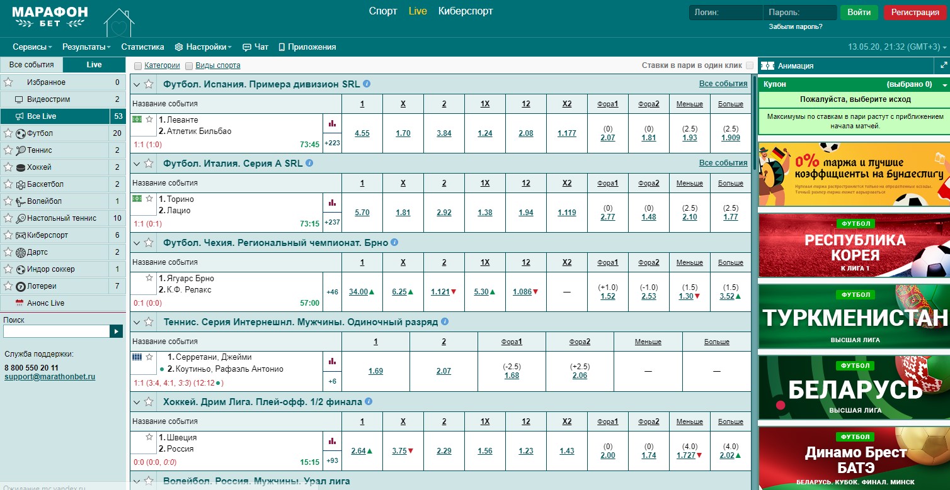Collapse the Футбол Испания Примера section
The width and height of the screenshot is (950, 490).
[137, 84]
